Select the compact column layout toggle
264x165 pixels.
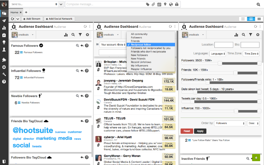[243, 19]
